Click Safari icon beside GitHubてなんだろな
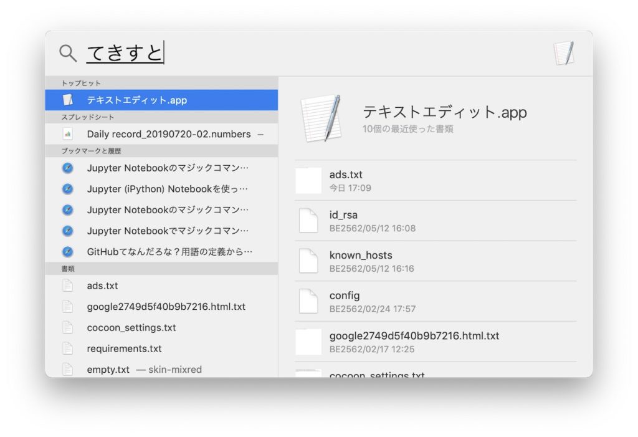The height and width of the screenshot is (437, 638). (x=68, y=252)
